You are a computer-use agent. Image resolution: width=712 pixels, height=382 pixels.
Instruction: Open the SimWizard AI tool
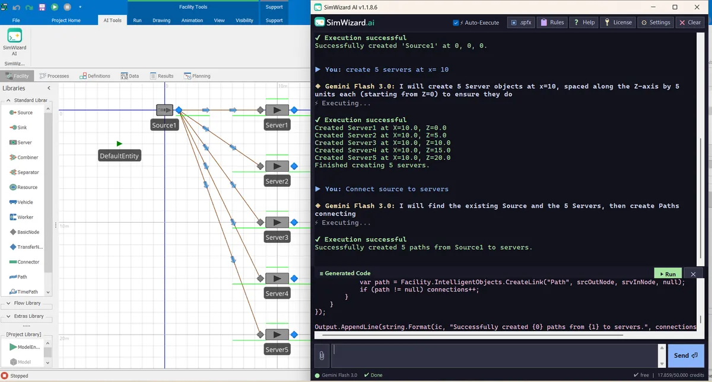[x=14, y=41]
